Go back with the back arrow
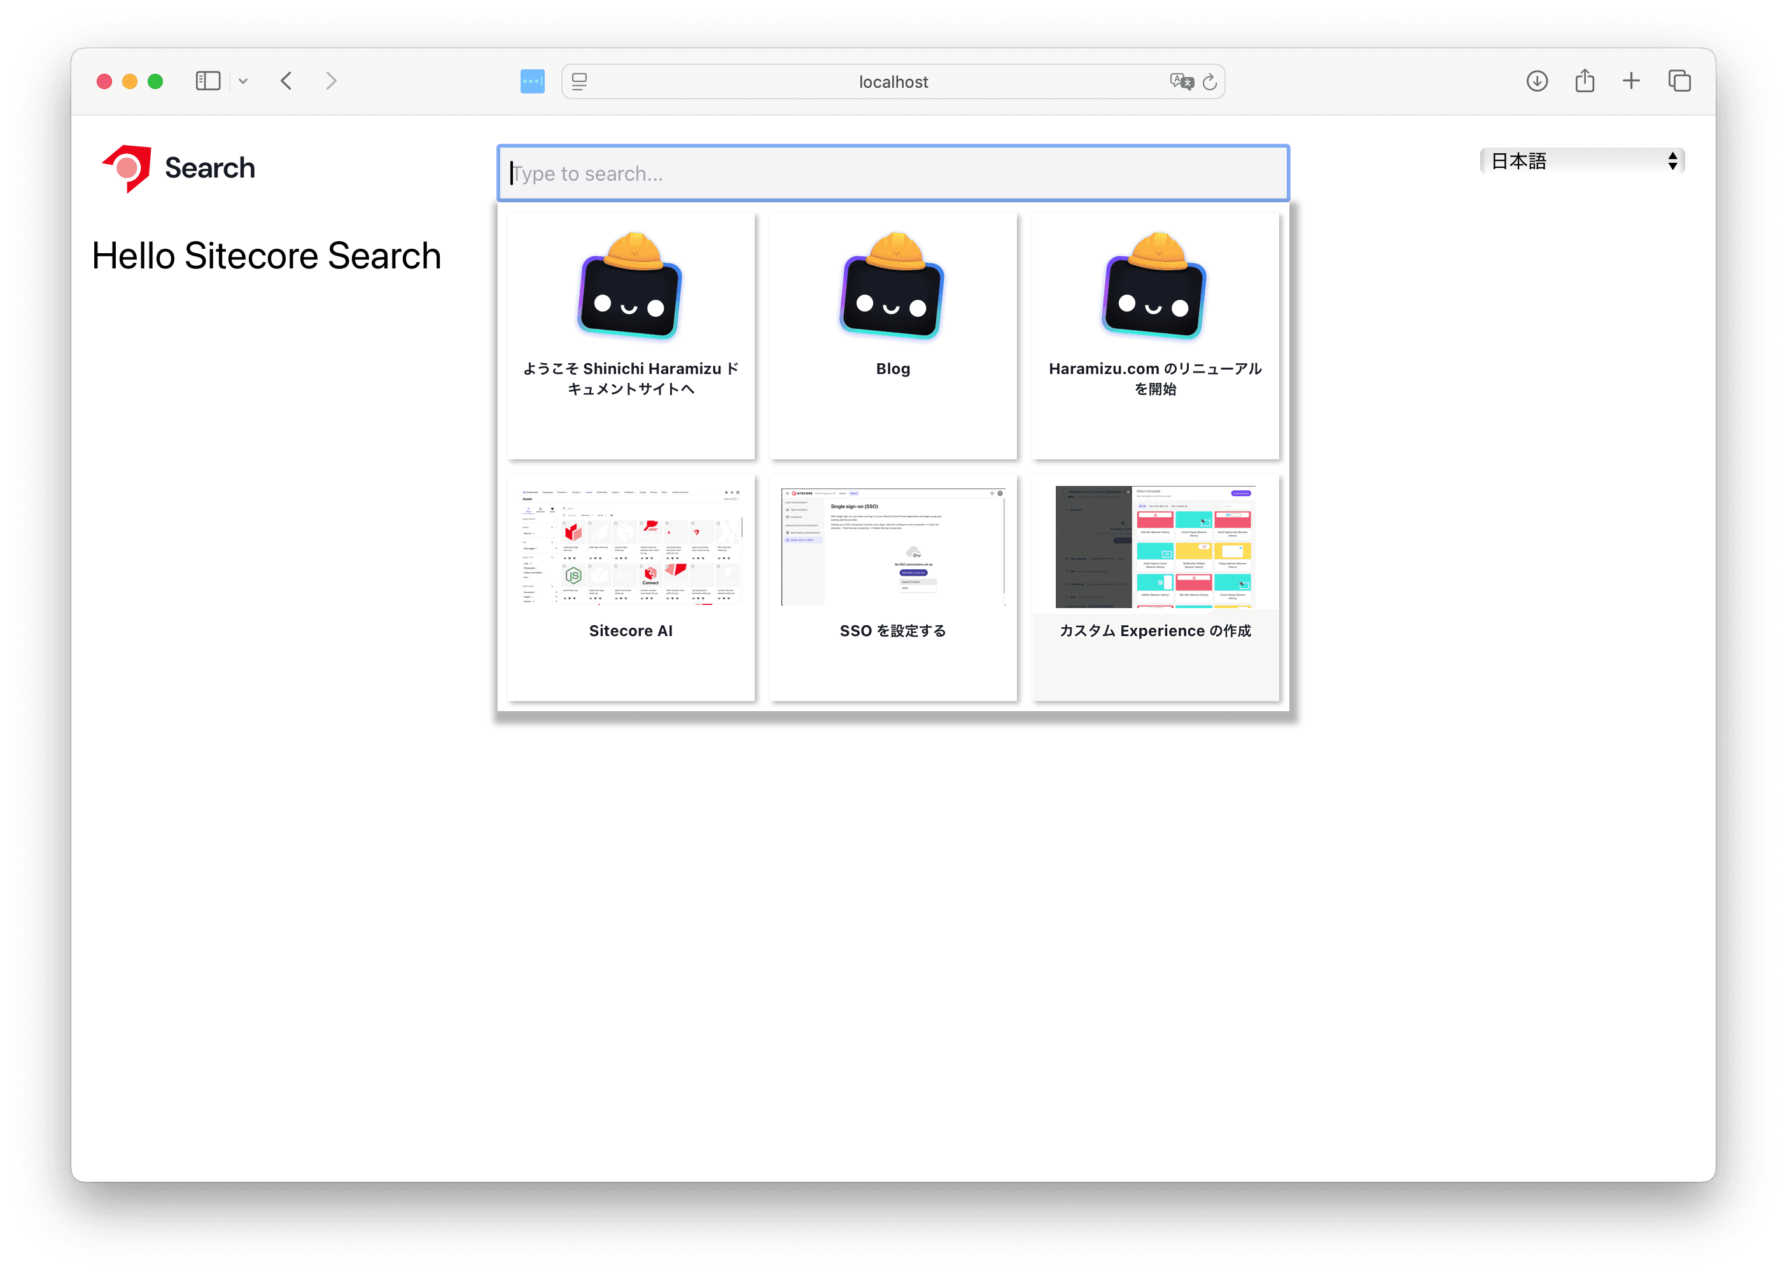Image resolution: width=1787 pixels, height=1276 pixels. 286,81
